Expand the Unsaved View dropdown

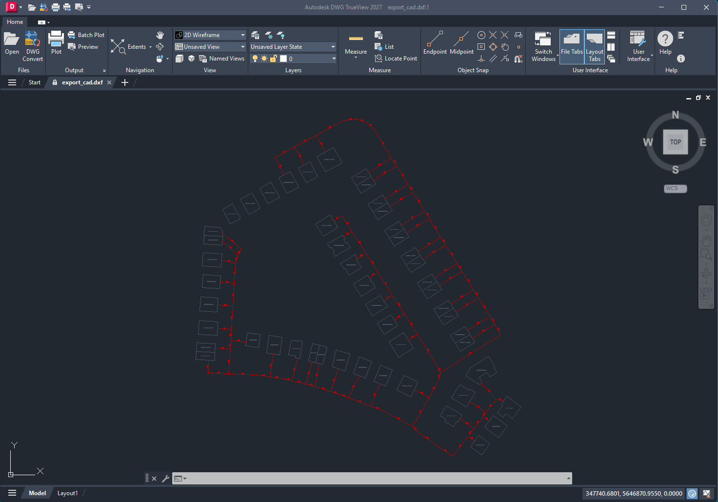(210, 47)
